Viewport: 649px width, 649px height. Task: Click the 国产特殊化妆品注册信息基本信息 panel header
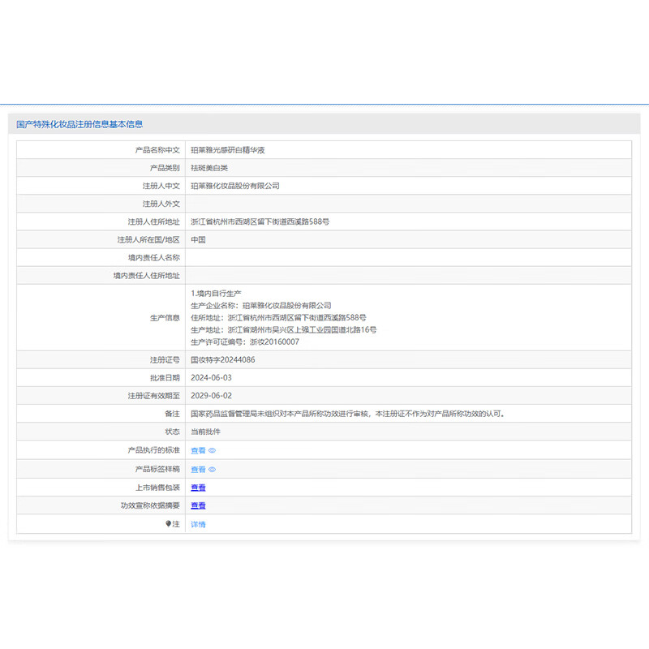coord(80,124)
